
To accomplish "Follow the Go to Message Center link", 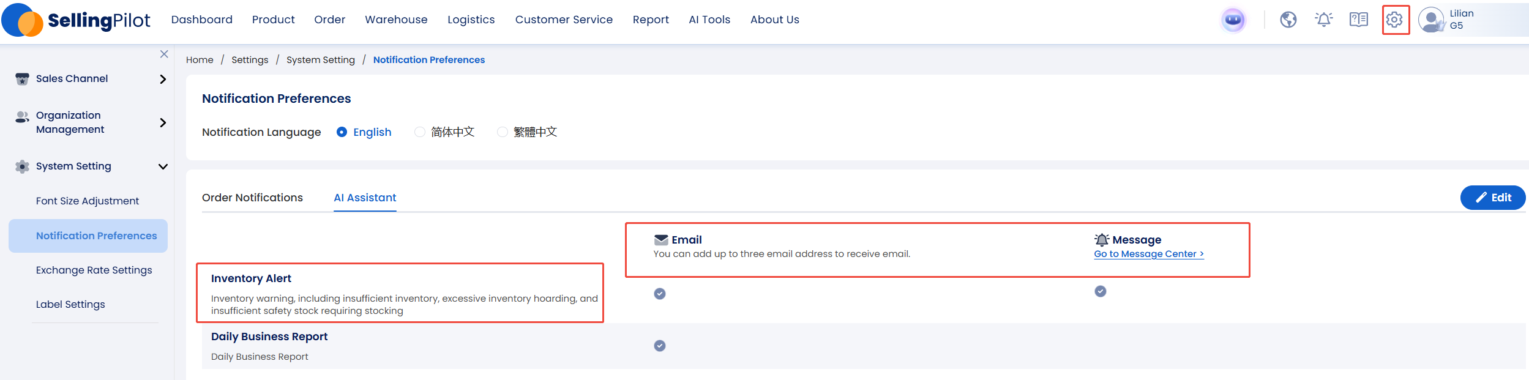I will [1148, 254].
